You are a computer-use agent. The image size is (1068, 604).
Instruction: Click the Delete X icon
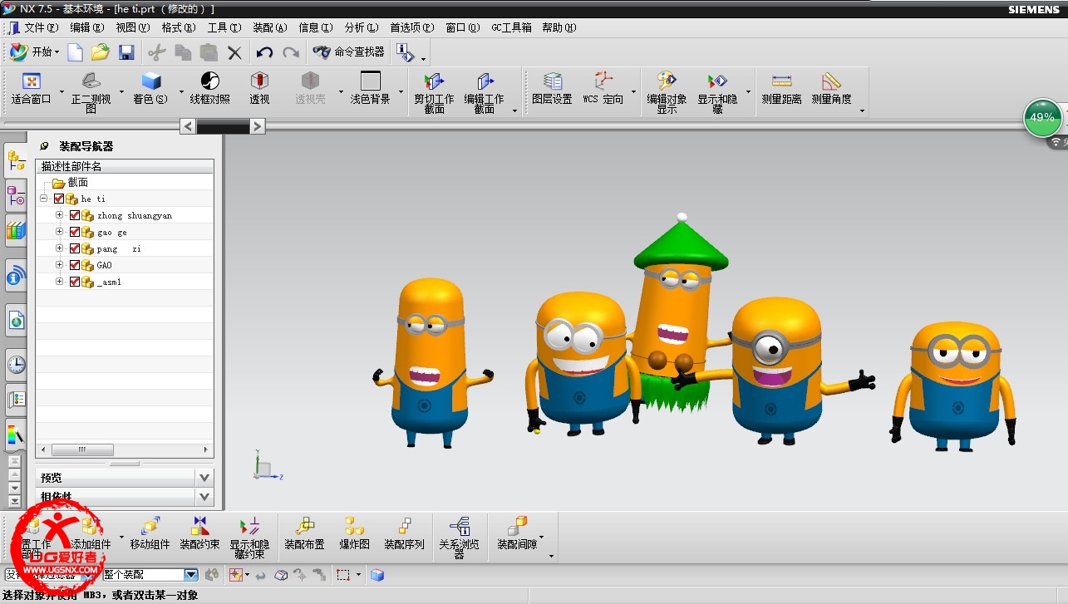pyautogui.click(x=235, y=52)
